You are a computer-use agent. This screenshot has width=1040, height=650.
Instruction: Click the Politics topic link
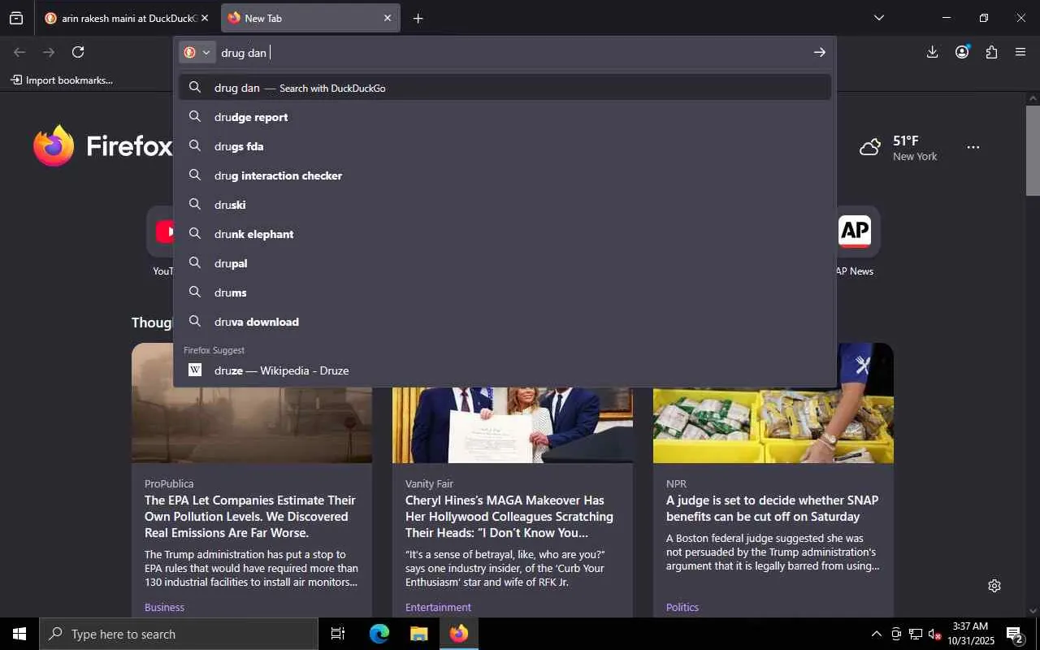682,607
